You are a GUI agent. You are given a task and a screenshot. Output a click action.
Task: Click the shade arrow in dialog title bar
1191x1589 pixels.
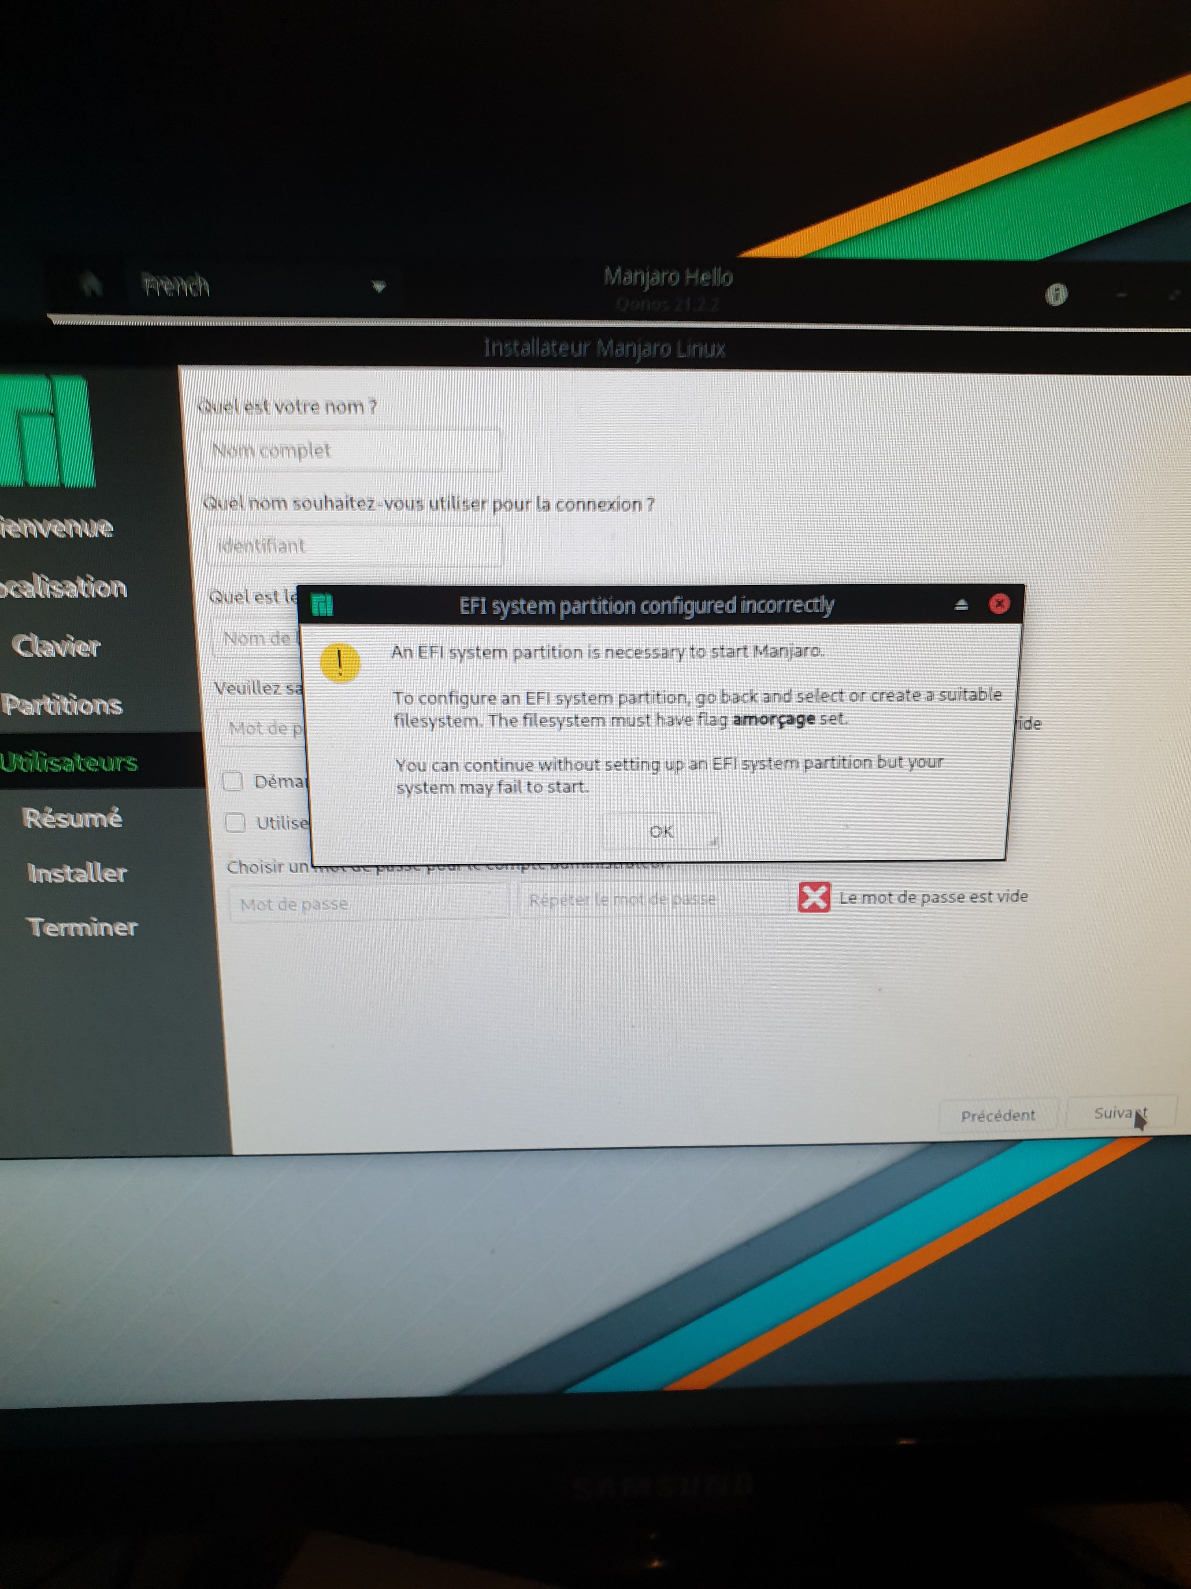(x=961, y=605)
